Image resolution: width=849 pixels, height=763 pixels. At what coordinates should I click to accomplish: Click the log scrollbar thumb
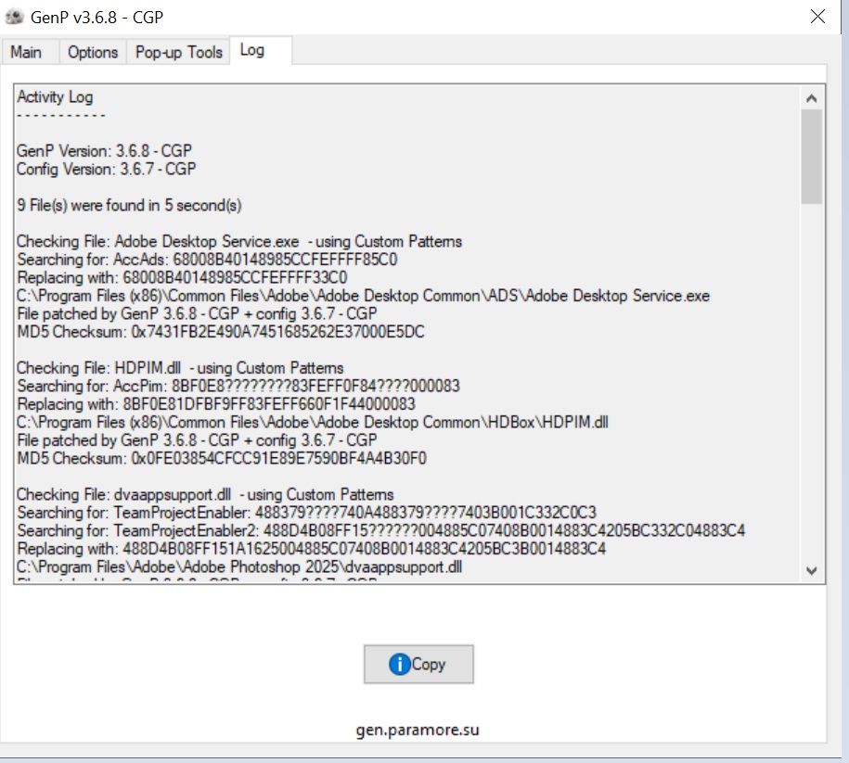tap(811, 157)
